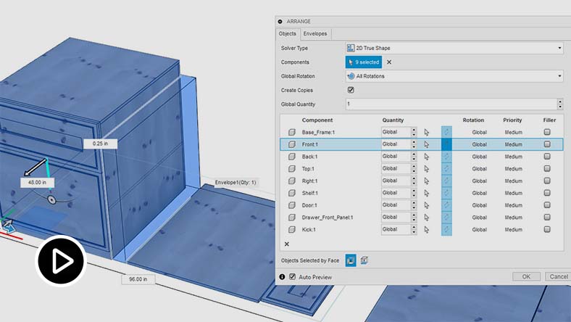The image size is (571, 322).
Task: Click the Quantity stepper for Door:1
Action: coord(414,205)
